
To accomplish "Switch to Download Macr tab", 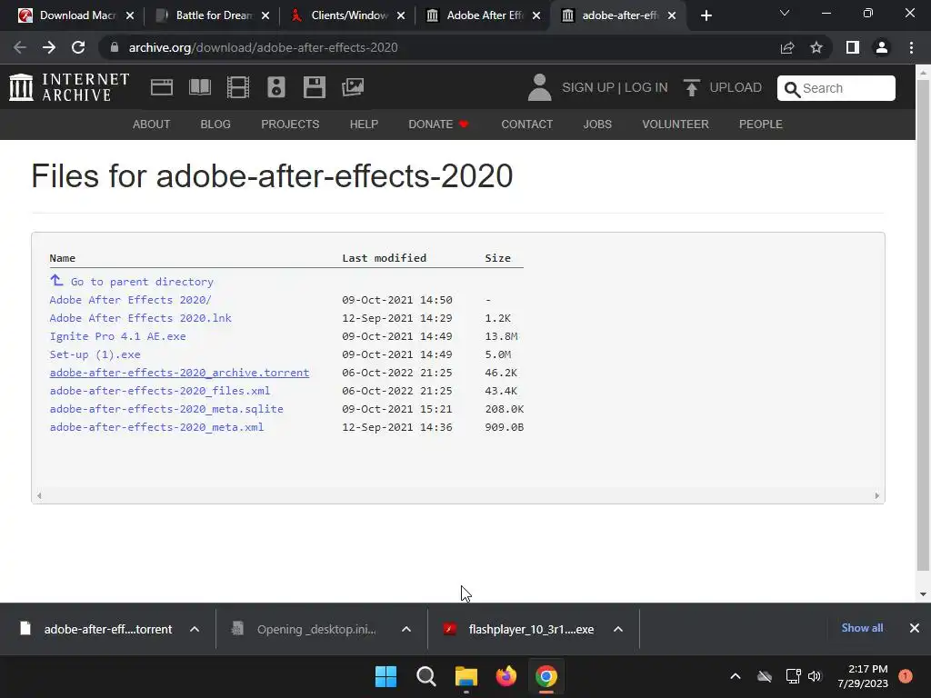I will [75, 15].
